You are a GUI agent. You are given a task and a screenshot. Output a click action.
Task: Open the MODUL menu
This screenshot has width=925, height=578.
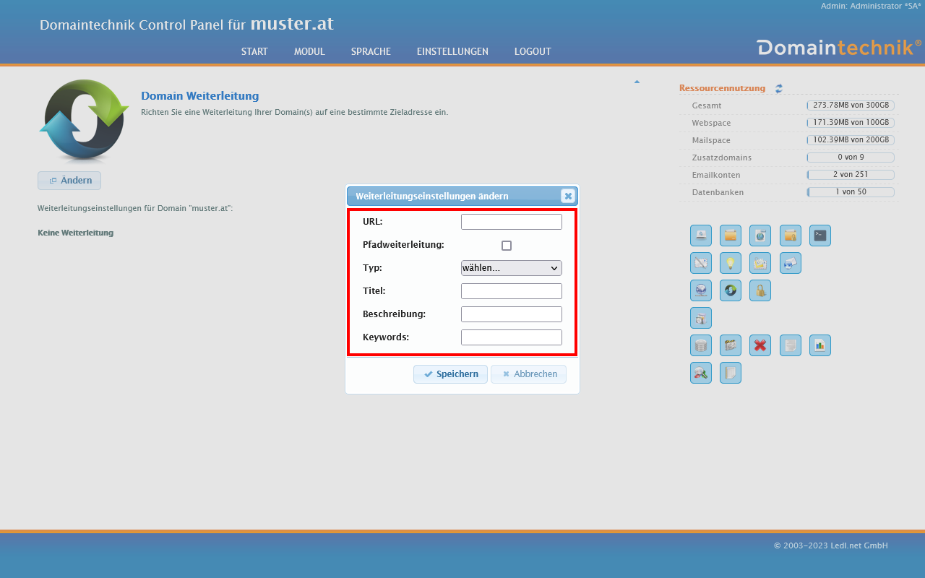pyautogui.click(x=309, y=51)
